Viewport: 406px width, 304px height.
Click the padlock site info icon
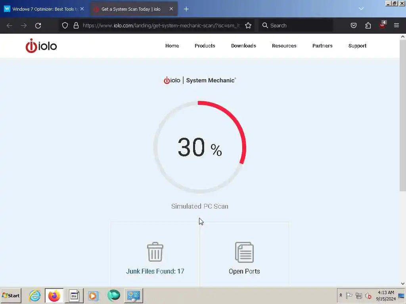click(x=76, y=25)
